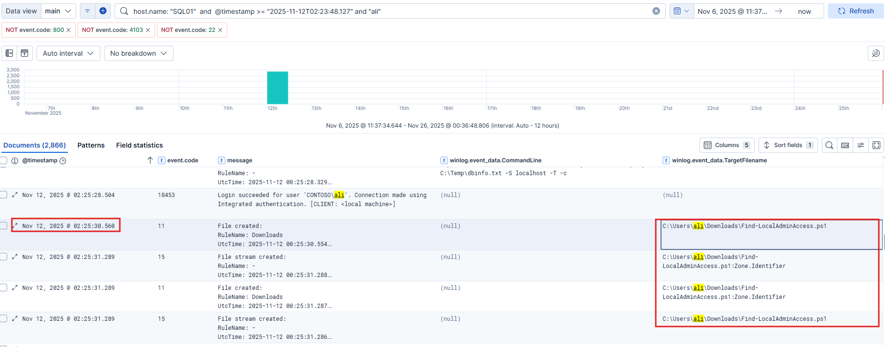Switch to the Patterns tab

(x=91, y=145)
